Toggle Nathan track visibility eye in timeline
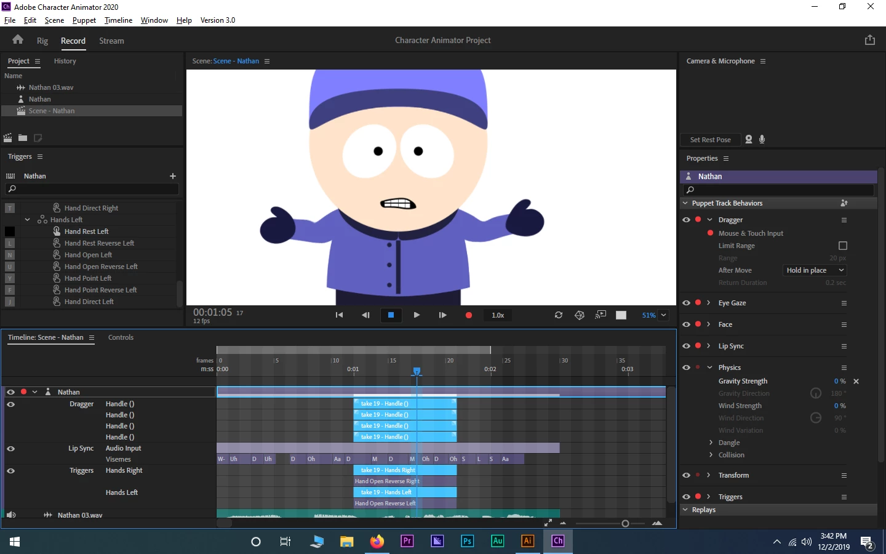The image size is (886, 554). (x=10, y=392)
